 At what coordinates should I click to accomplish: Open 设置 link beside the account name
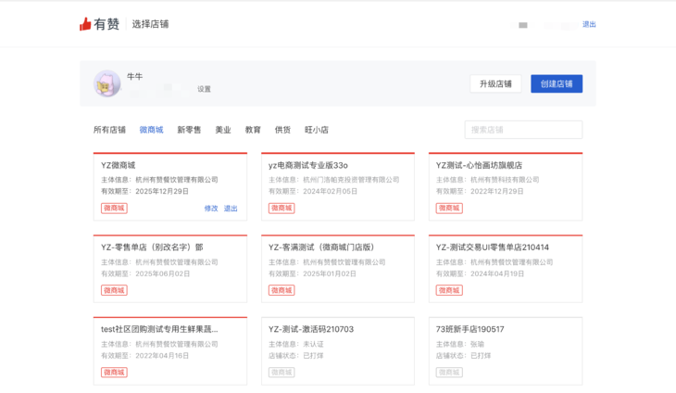point(204,89)
